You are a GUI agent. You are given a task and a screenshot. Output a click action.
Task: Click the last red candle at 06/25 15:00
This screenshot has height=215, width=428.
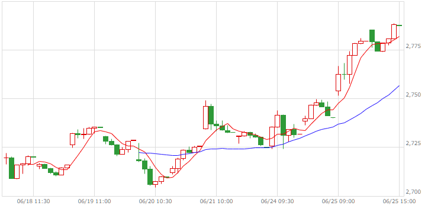(394, 32)
